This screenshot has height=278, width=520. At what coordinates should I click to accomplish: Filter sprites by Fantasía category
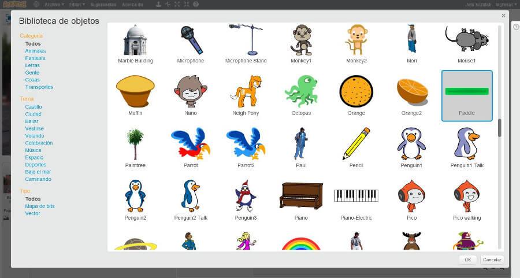35,58
